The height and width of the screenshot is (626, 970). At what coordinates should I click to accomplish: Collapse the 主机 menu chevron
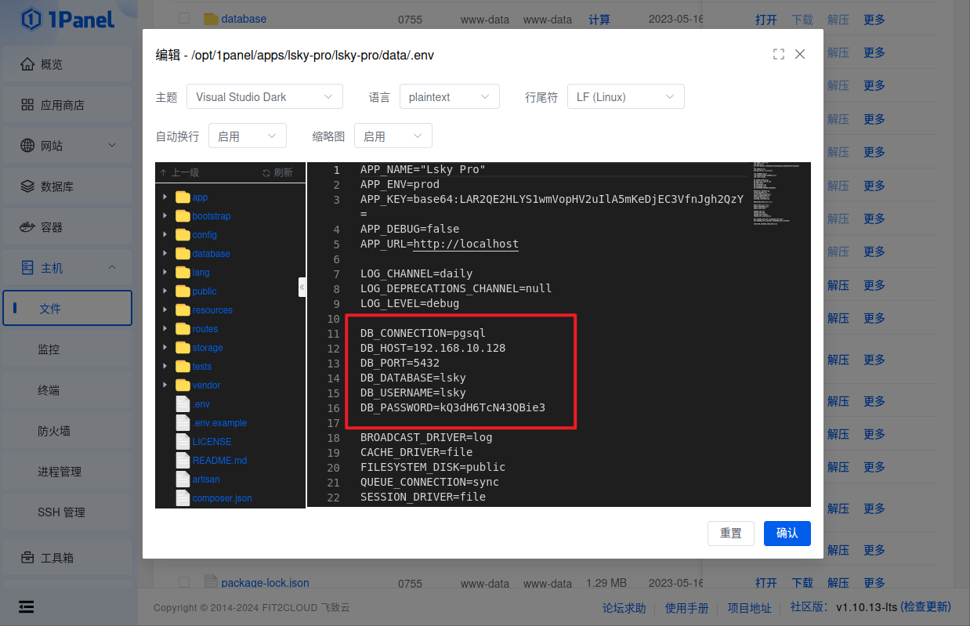(112, 268)
